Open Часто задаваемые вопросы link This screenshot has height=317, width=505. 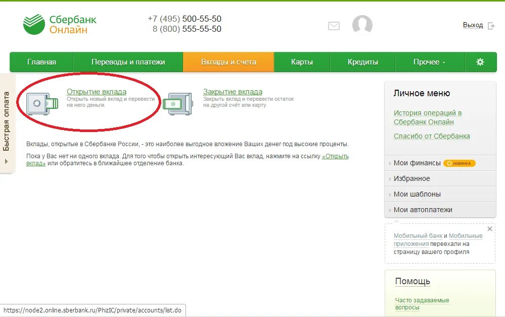pos(422,303)
